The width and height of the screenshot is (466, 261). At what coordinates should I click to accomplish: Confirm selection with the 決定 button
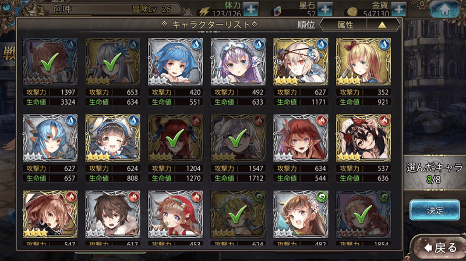(435, 210)
